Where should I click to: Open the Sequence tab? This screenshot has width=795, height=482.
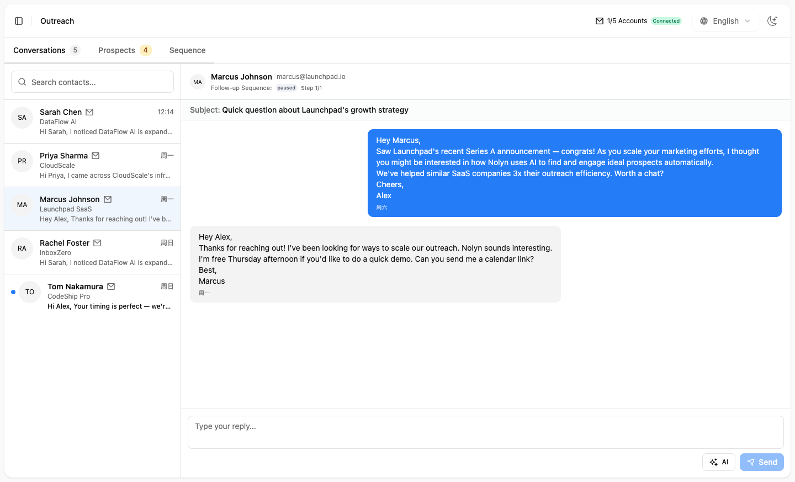187,50
